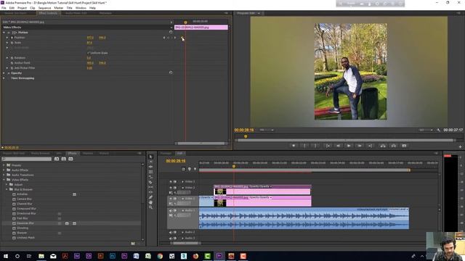Select the Hand tool in tools panel
The width and height of the screenshot is (465, 261).
tap(150, 202)
